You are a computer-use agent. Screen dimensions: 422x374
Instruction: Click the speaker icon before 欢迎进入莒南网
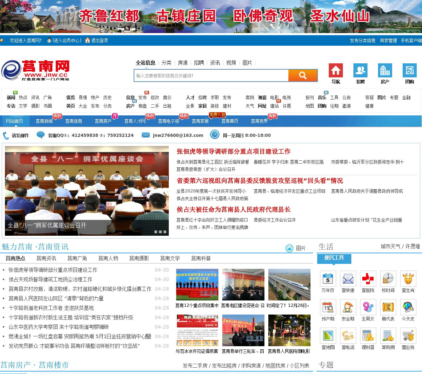[x=2, y=40]
